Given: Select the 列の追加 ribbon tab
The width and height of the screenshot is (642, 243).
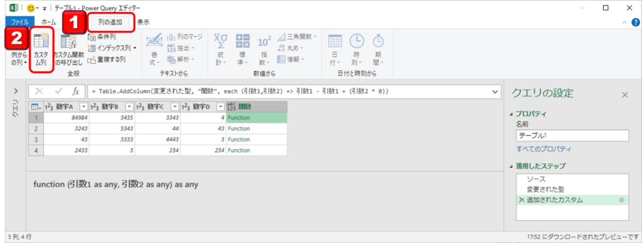Looking at the screenshot, I should 110,22.
